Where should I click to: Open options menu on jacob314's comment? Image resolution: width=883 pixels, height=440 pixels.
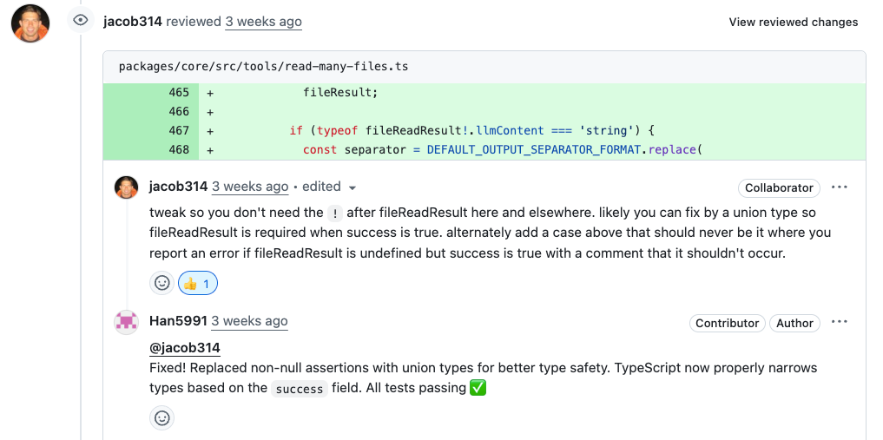tap(839, 187)
